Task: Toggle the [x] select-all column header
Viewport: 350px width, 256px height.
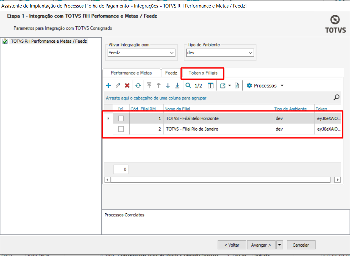Action: pos(121,109)
